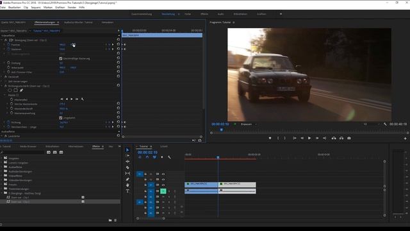Toggle Position animation stopwatch
The image size is (410, 231).
(8, 44)
